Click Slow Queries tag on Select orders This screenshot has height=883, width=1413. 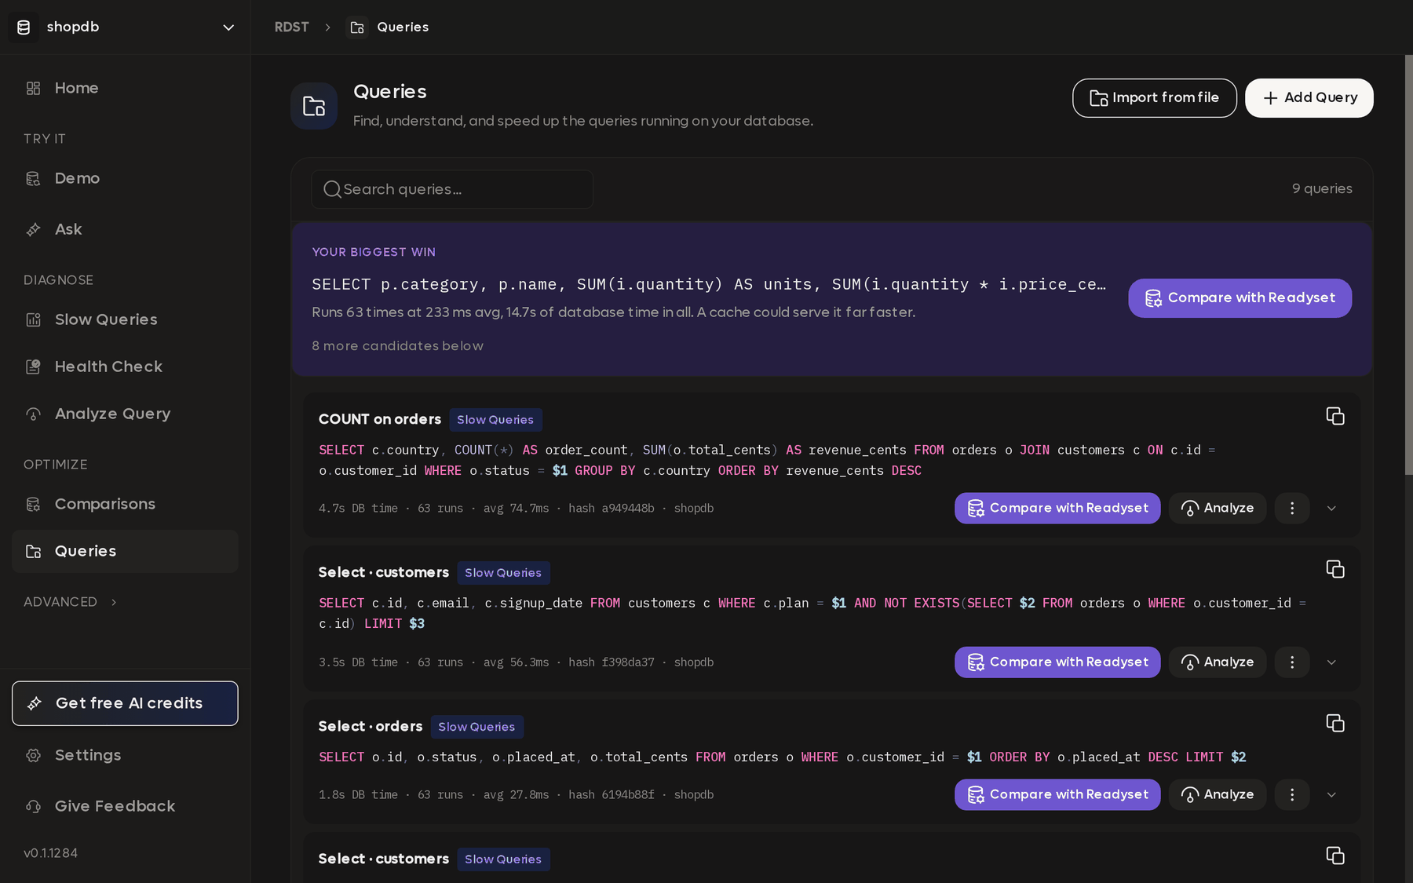[476, 727]
